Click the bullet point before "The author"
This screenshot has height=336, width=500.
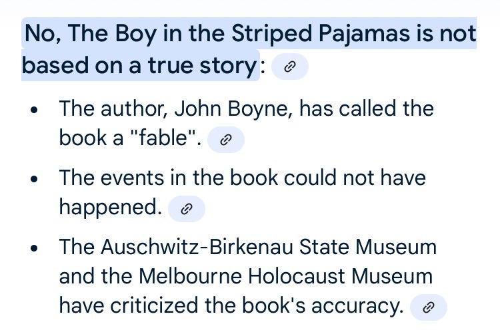tap(35, 110)
